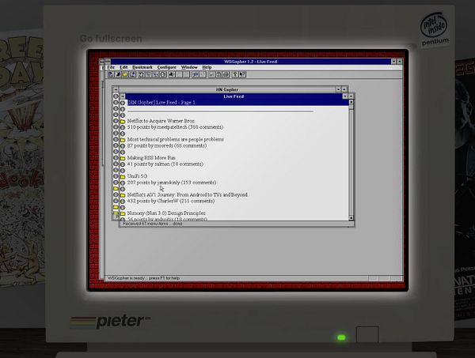Click the first toolbar icon beside yellow folder's left neighbor

click(111, 74)
